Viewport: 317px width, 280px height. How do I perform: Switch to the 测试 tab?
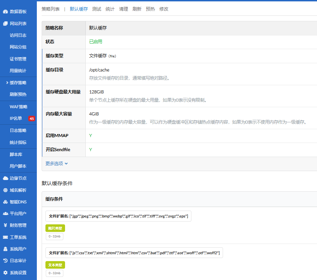coord(97,9)
